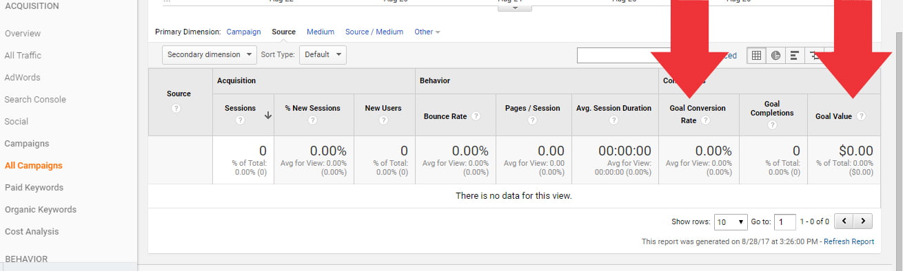Click the report generated timestamp text

(731, 241)
